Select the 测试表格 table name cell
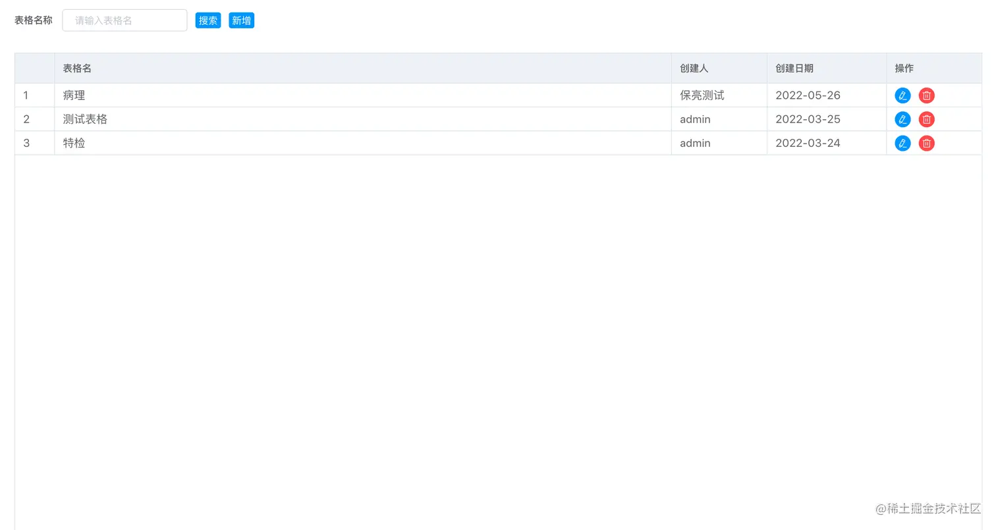 [x=363, y=119]
